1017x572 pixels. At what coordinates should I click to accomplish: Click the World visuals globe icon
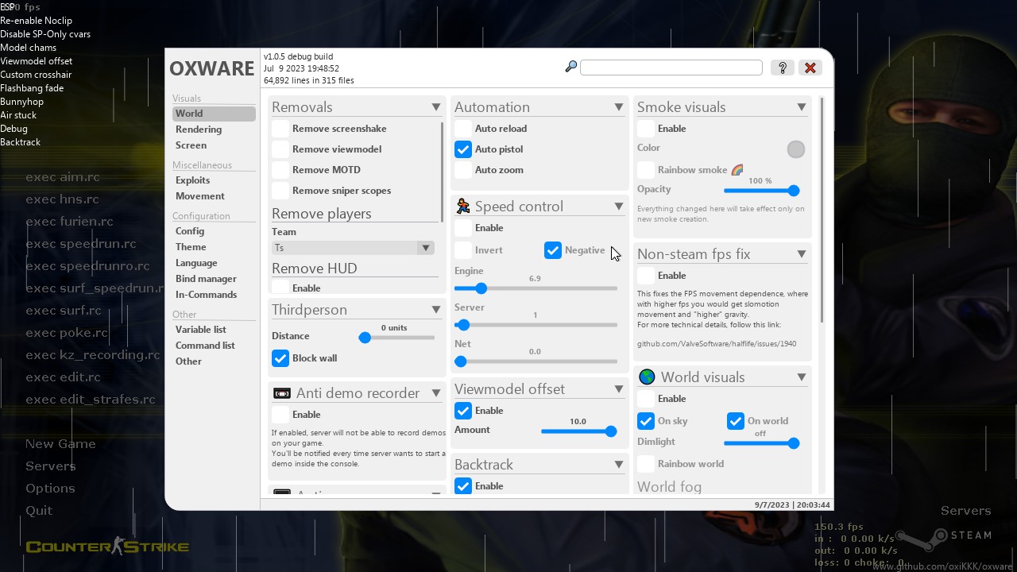(647, 377)
